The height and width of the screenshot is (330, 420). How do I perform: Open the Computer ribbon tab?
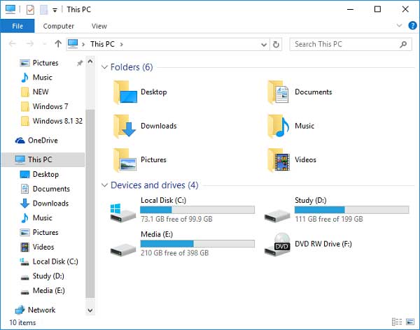tap(58, 26)
